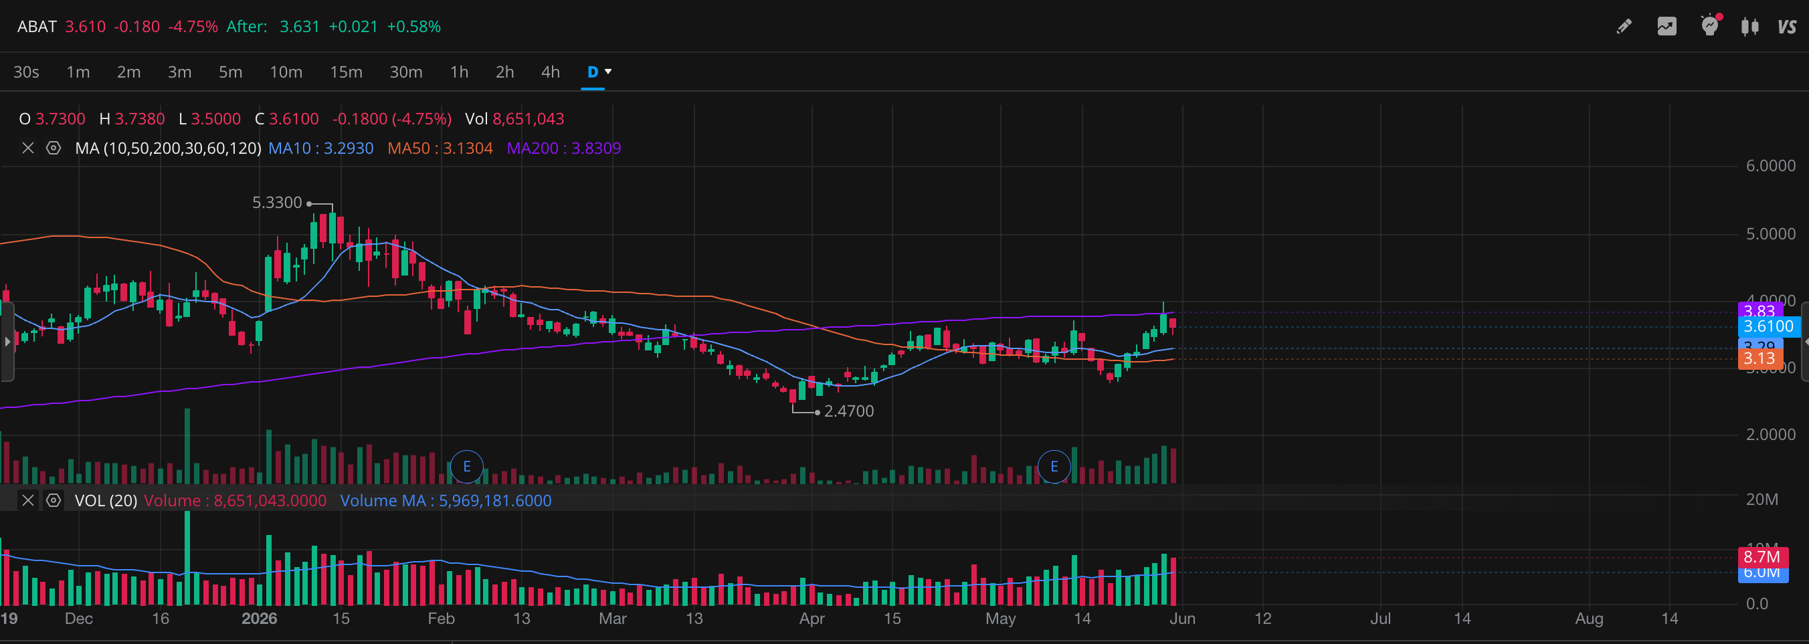Screen dimensions: 1809x644
Task: Click the 3.6100 current price label
Action: 1768,326
